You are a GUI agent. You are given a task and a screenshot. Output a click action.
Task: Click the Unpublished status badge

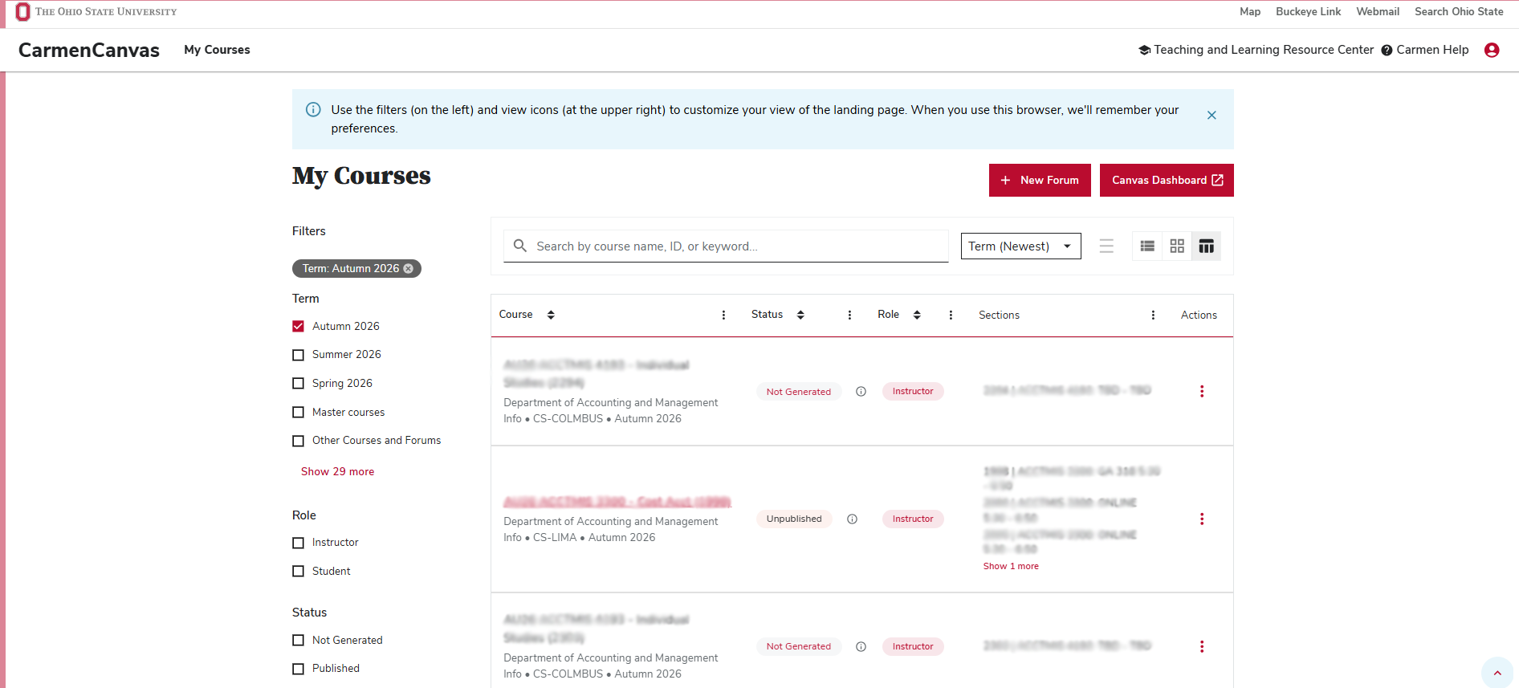(x=794, y=519)
